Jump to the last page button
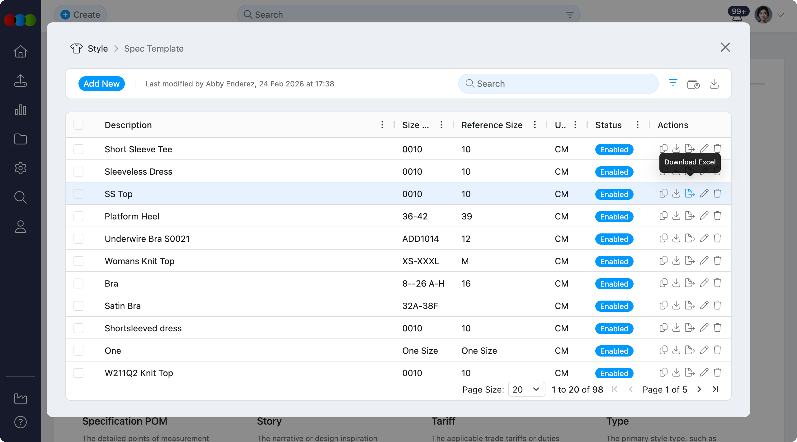This screenshot has height=442, width=797. tap(715, 389)
